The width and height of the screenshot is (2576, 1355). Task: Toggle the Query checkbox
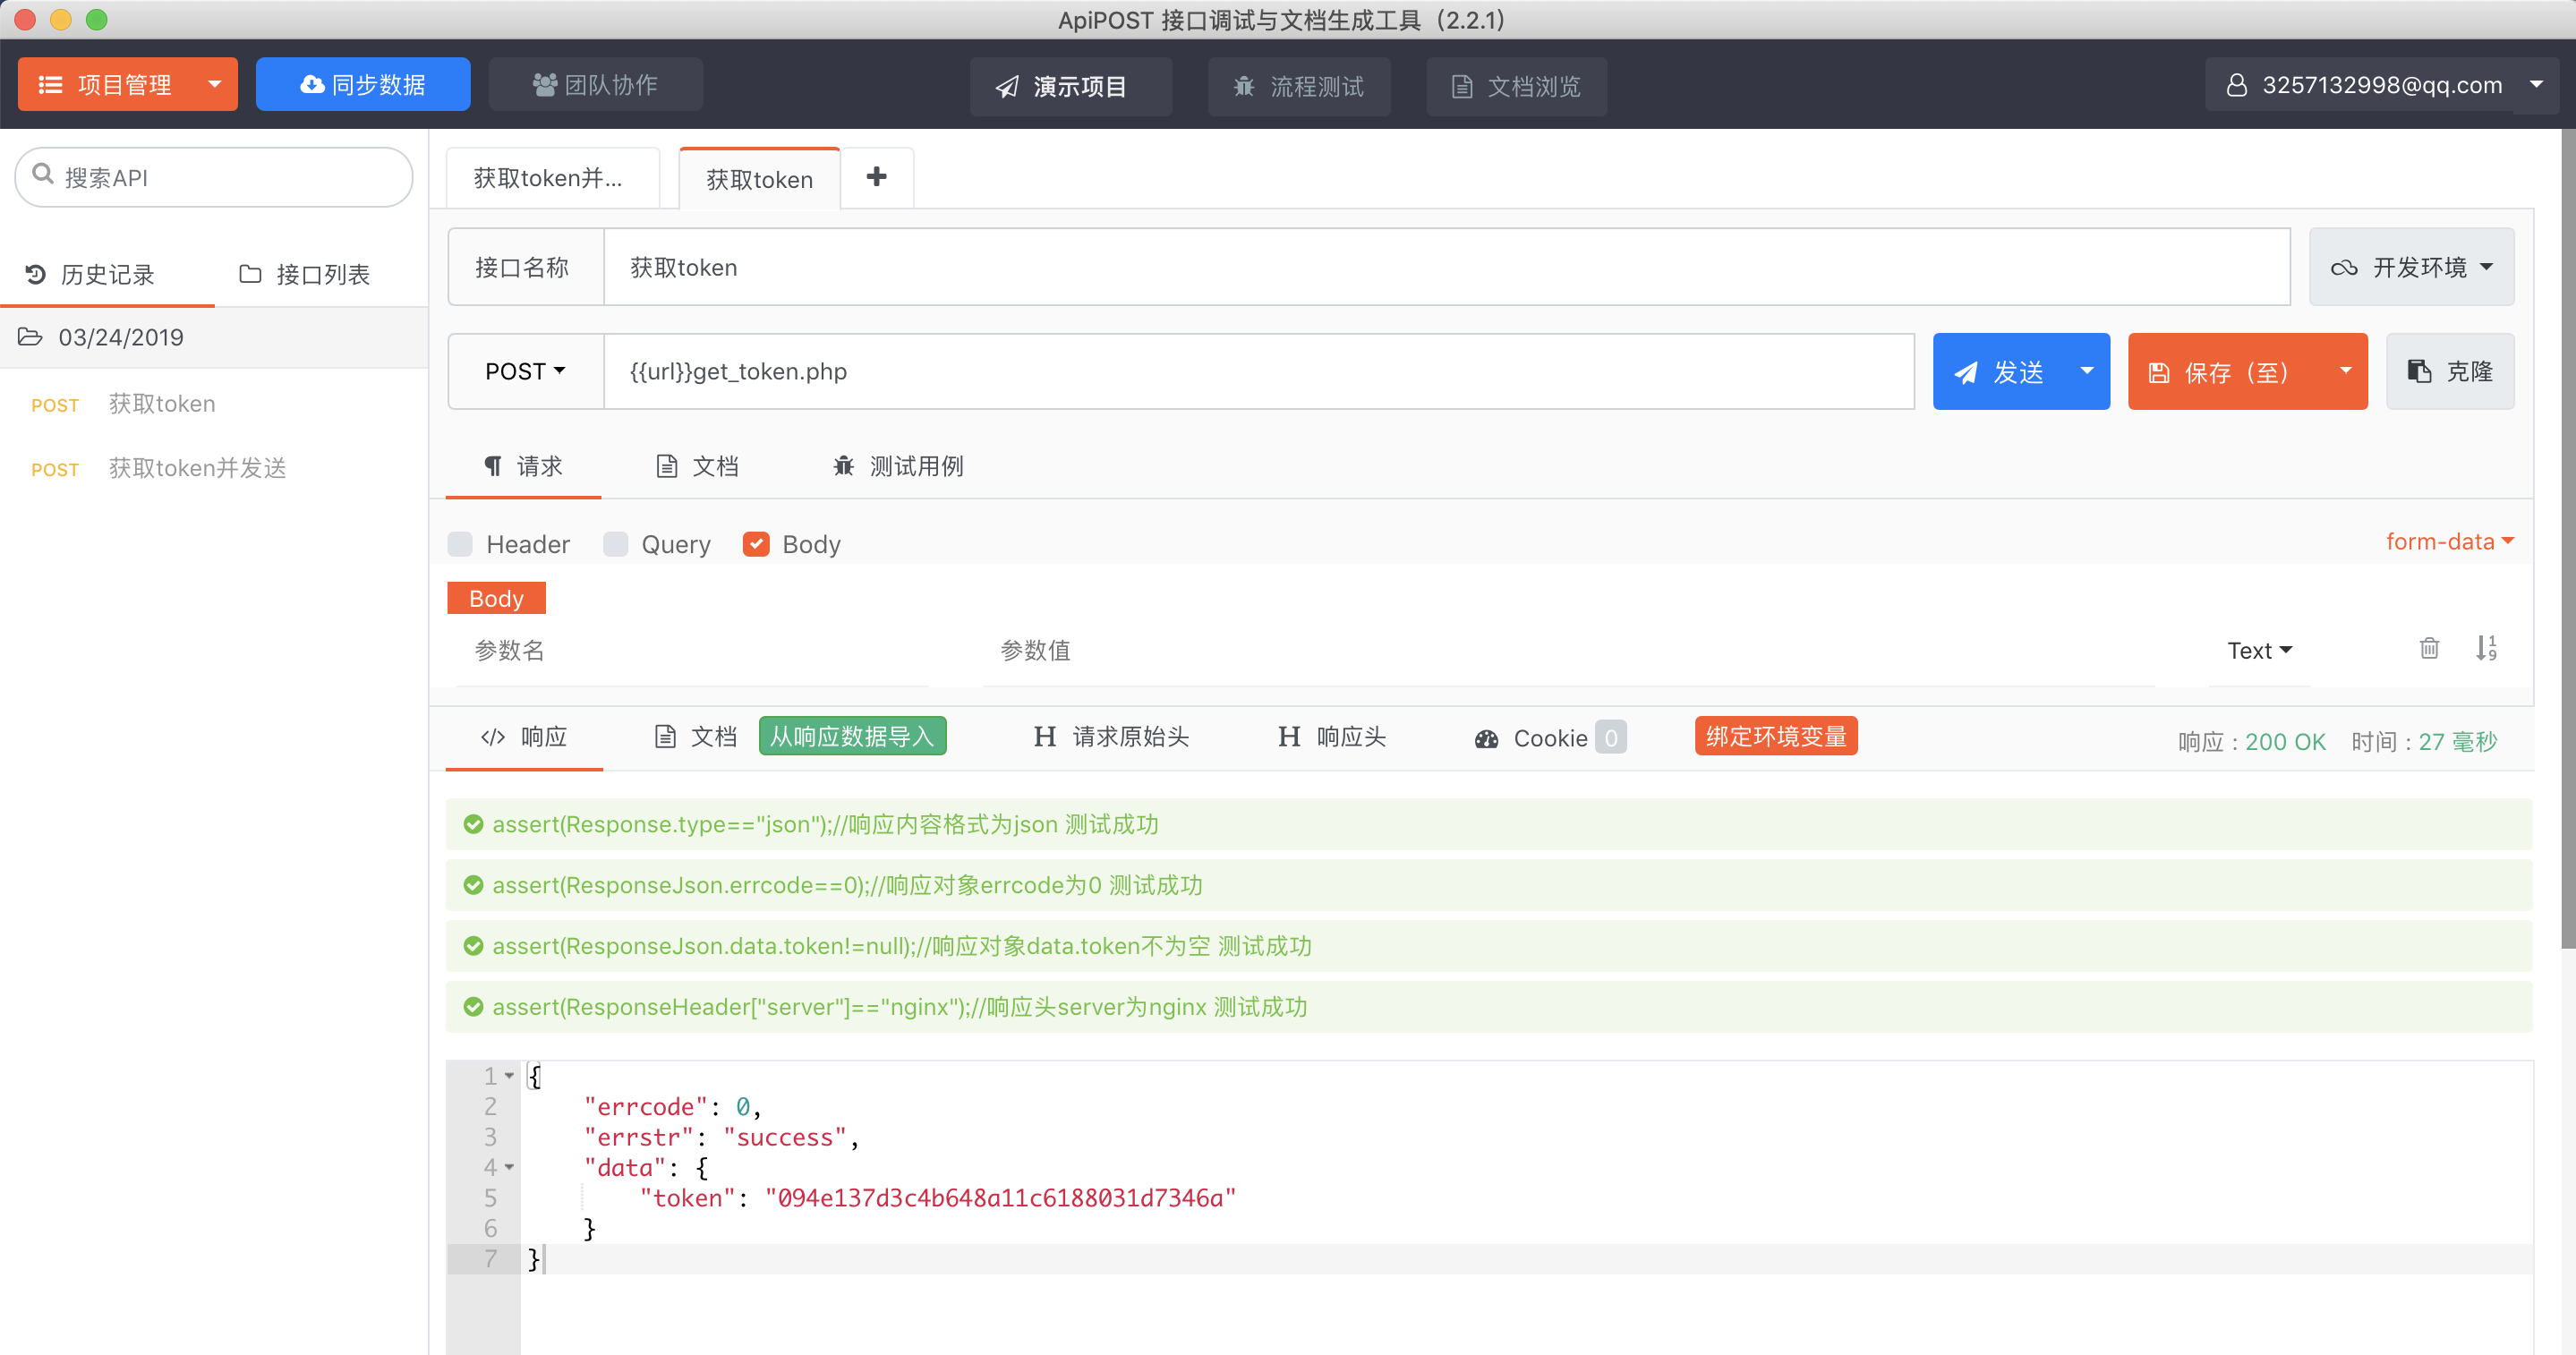coord(613,544)
